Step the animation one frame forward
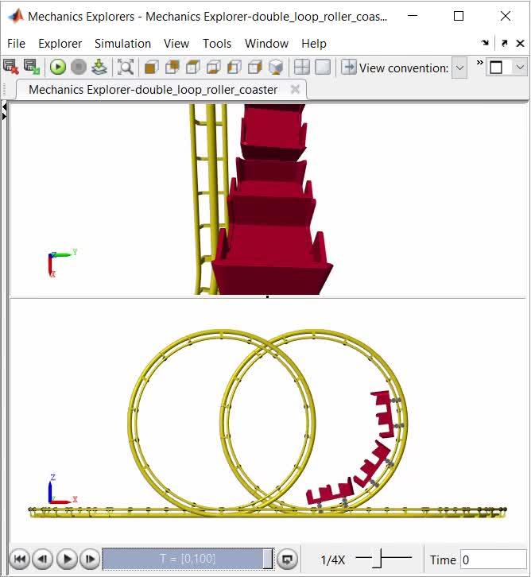Screen dimensions: 531x577 90,559
